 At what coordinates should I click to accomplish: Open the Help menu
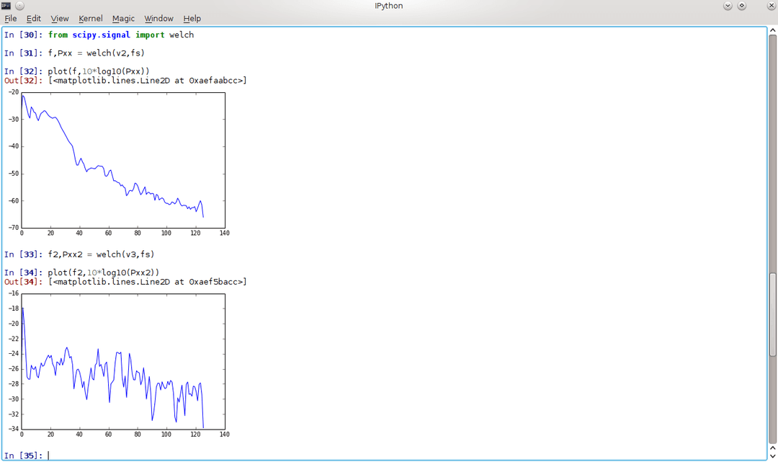pyautogui.click(x=192, y=18)
